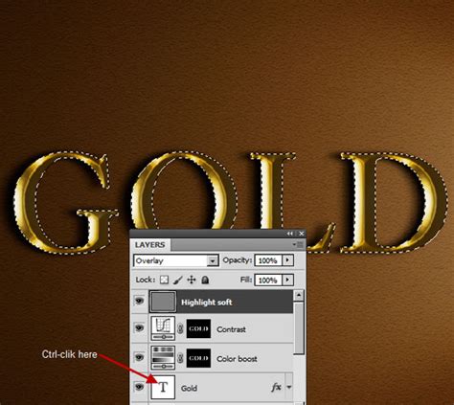
Task: Open the Layers panel options menu
Action: point(299,245)
